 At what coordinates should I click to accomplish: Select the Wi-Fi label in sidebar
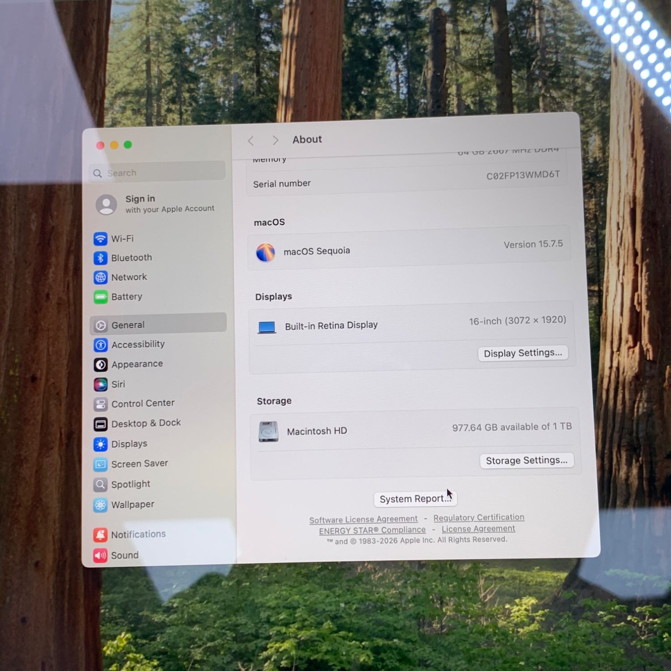(x=122, y=238)
